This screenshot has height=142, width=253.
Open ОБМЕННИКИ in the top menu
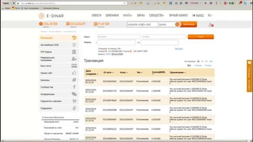tap(112, 15)
